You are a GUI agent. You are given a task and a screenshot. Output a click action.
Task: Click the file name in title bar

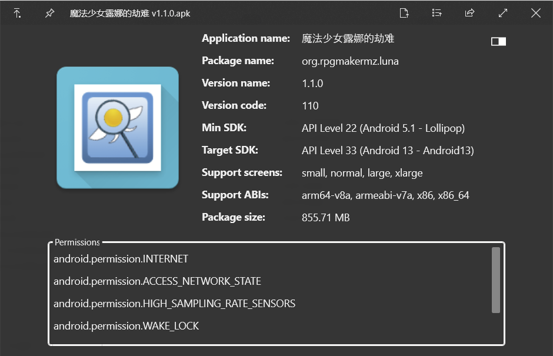click(x=130, y=14)
